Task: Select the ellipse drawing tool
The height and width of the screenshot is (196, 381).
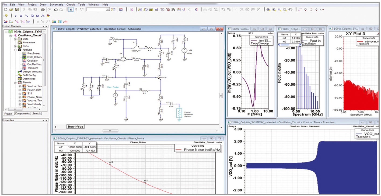Action: tap(21, 16)
